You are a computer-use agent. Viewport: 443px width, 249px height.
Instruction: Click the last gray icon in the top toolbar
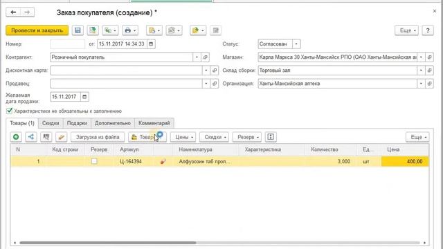tap(215, 30)
